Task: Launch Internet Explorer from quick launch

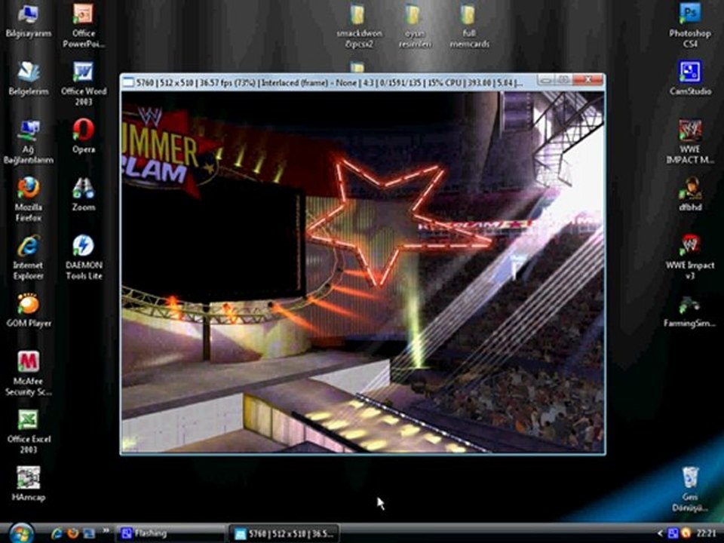Action: 57,533
